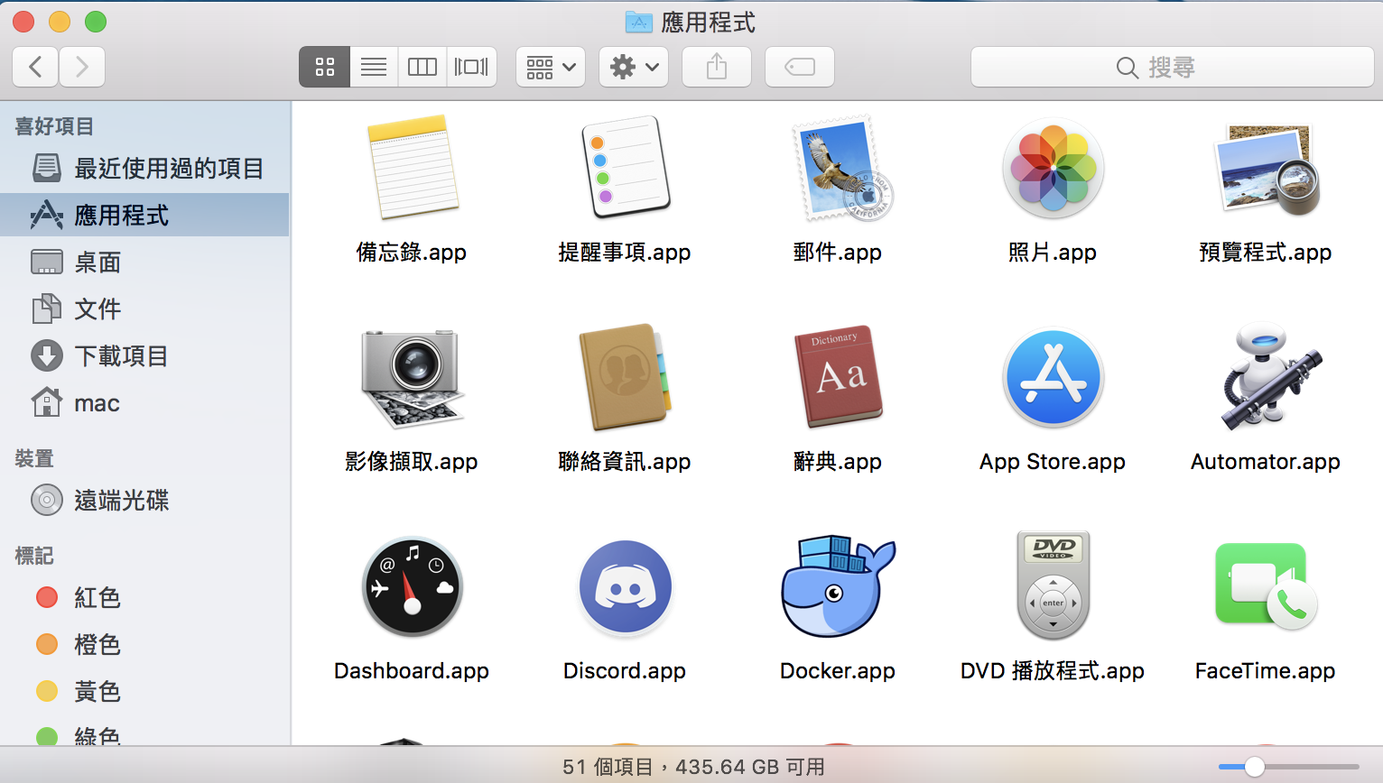Select the 影像擷取.app Image Capture icon

413,378
